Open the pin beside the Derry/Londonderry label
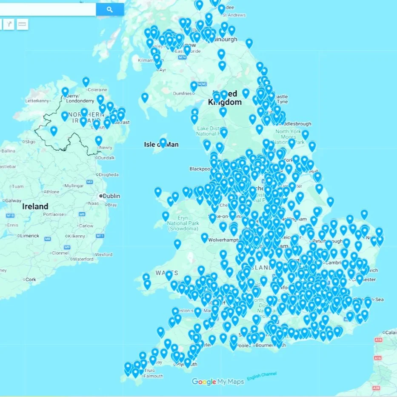 tap(65, 92)
